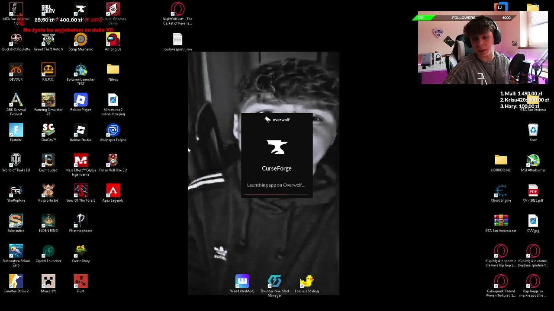Launch Grand Theft Auto V

point(48,42)
